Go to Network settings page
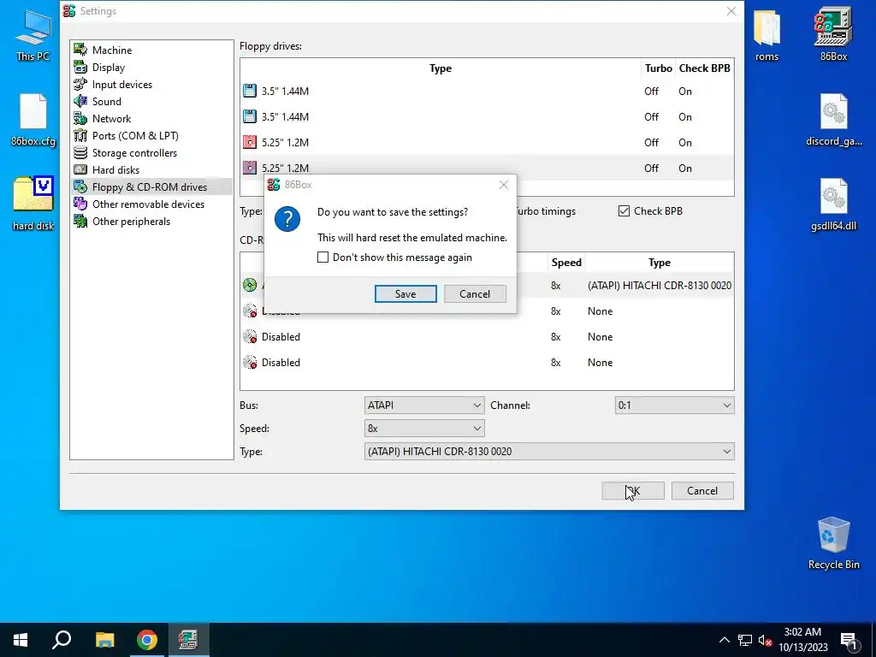The image size is (876, 657). point(112,118)
